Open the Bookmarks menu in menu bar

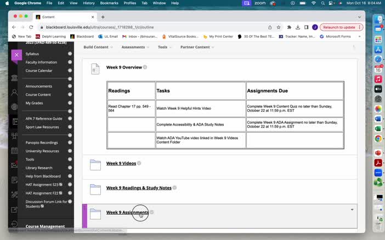click(x=109, y=3)
